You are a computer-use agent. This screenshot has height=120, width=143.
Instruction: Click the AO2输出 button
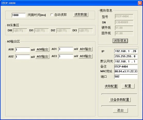tap(42, 57)
